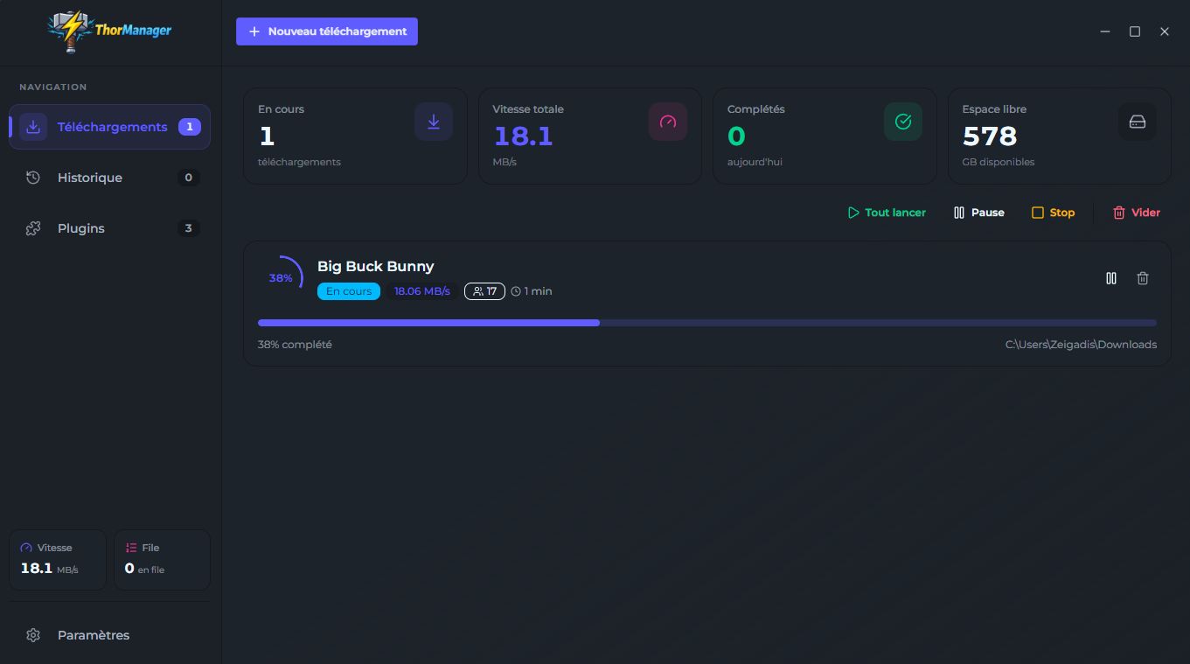Delete the Big Buck Bunny download with trash icon
The height and width of the screenshot is (664, 1190).
coord(1143,278)
